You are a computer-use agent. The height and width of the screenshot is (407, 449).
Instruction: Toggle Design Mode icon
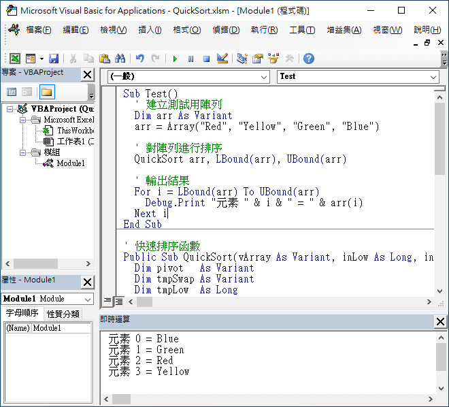click(x=222, y=59)
